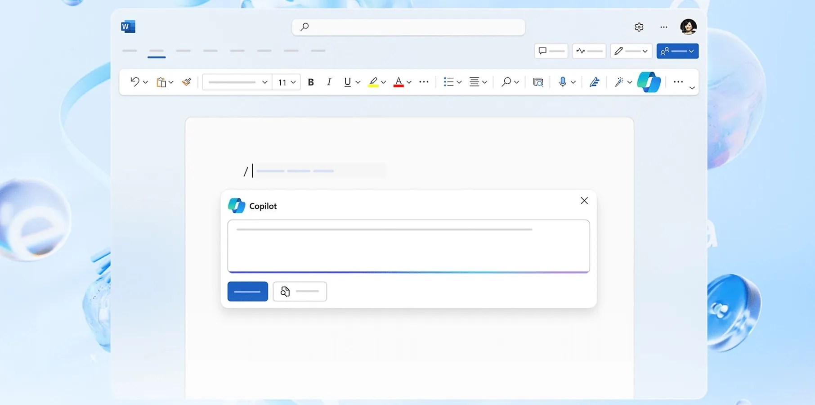815x405 pixels.
Task: Expand Find options arrow
Action: (x=516, y=82)
